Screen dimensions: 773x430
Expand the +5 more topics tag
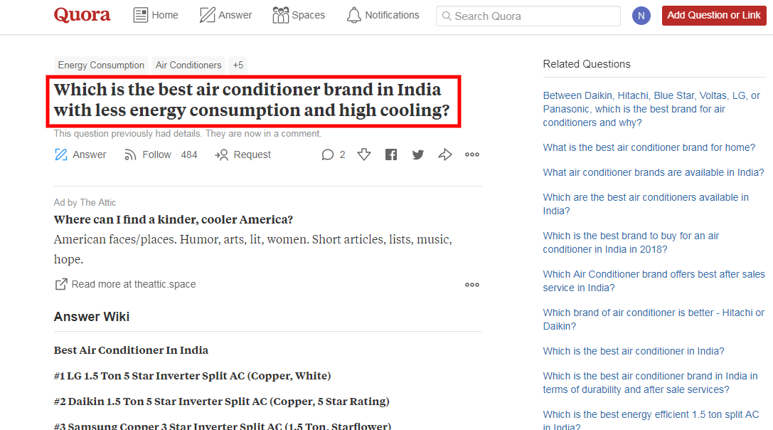[x=238, y=65]
